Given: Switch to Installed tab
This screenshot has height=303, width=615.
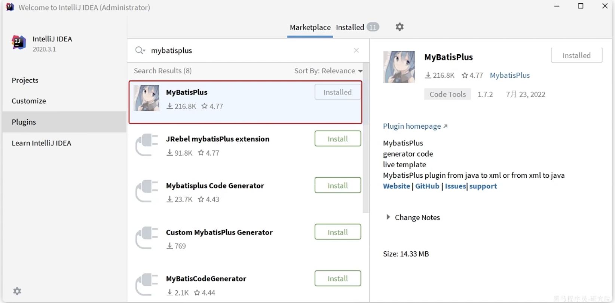Looking at the screenshot, I should point(350,27).
